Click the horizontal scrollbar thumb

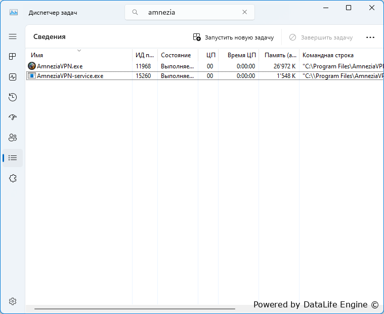tap(135, 309)
